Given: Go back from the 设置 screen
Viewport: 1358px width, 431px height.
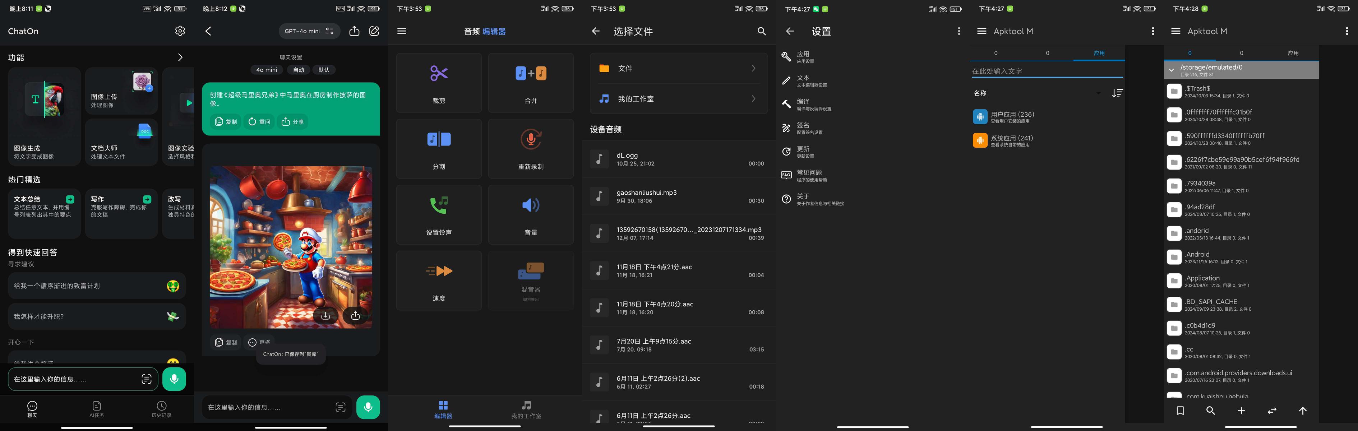Looking at the screenshot, I should pos(790,31).
